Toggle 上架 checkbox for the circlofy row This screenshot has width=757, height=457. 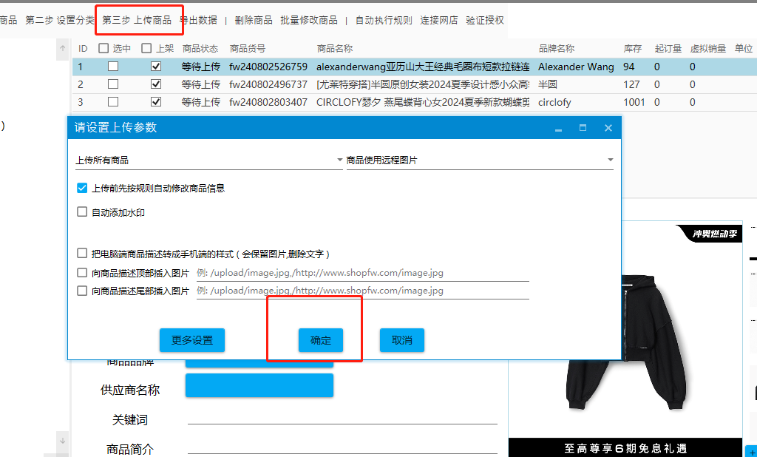pos(156,102)
